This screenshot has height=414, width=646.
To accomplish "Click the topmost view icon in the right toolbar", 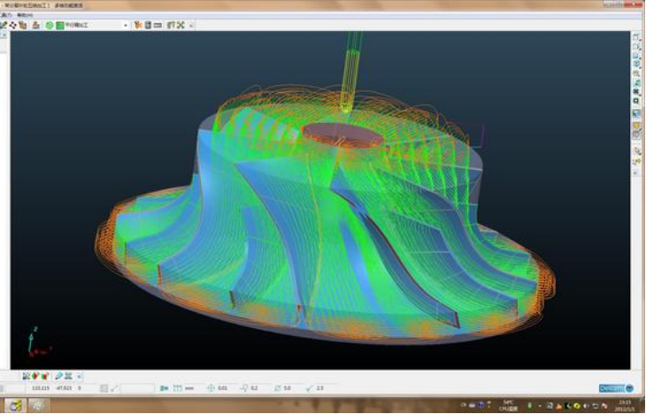I will [636, 39].
